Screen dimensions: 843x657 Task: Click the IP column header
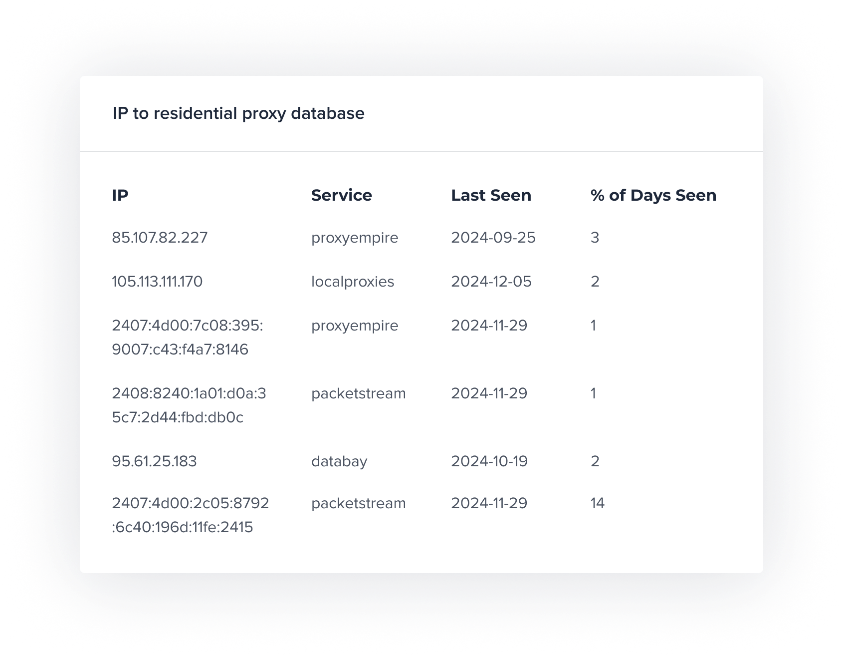(x=120, y=195)
